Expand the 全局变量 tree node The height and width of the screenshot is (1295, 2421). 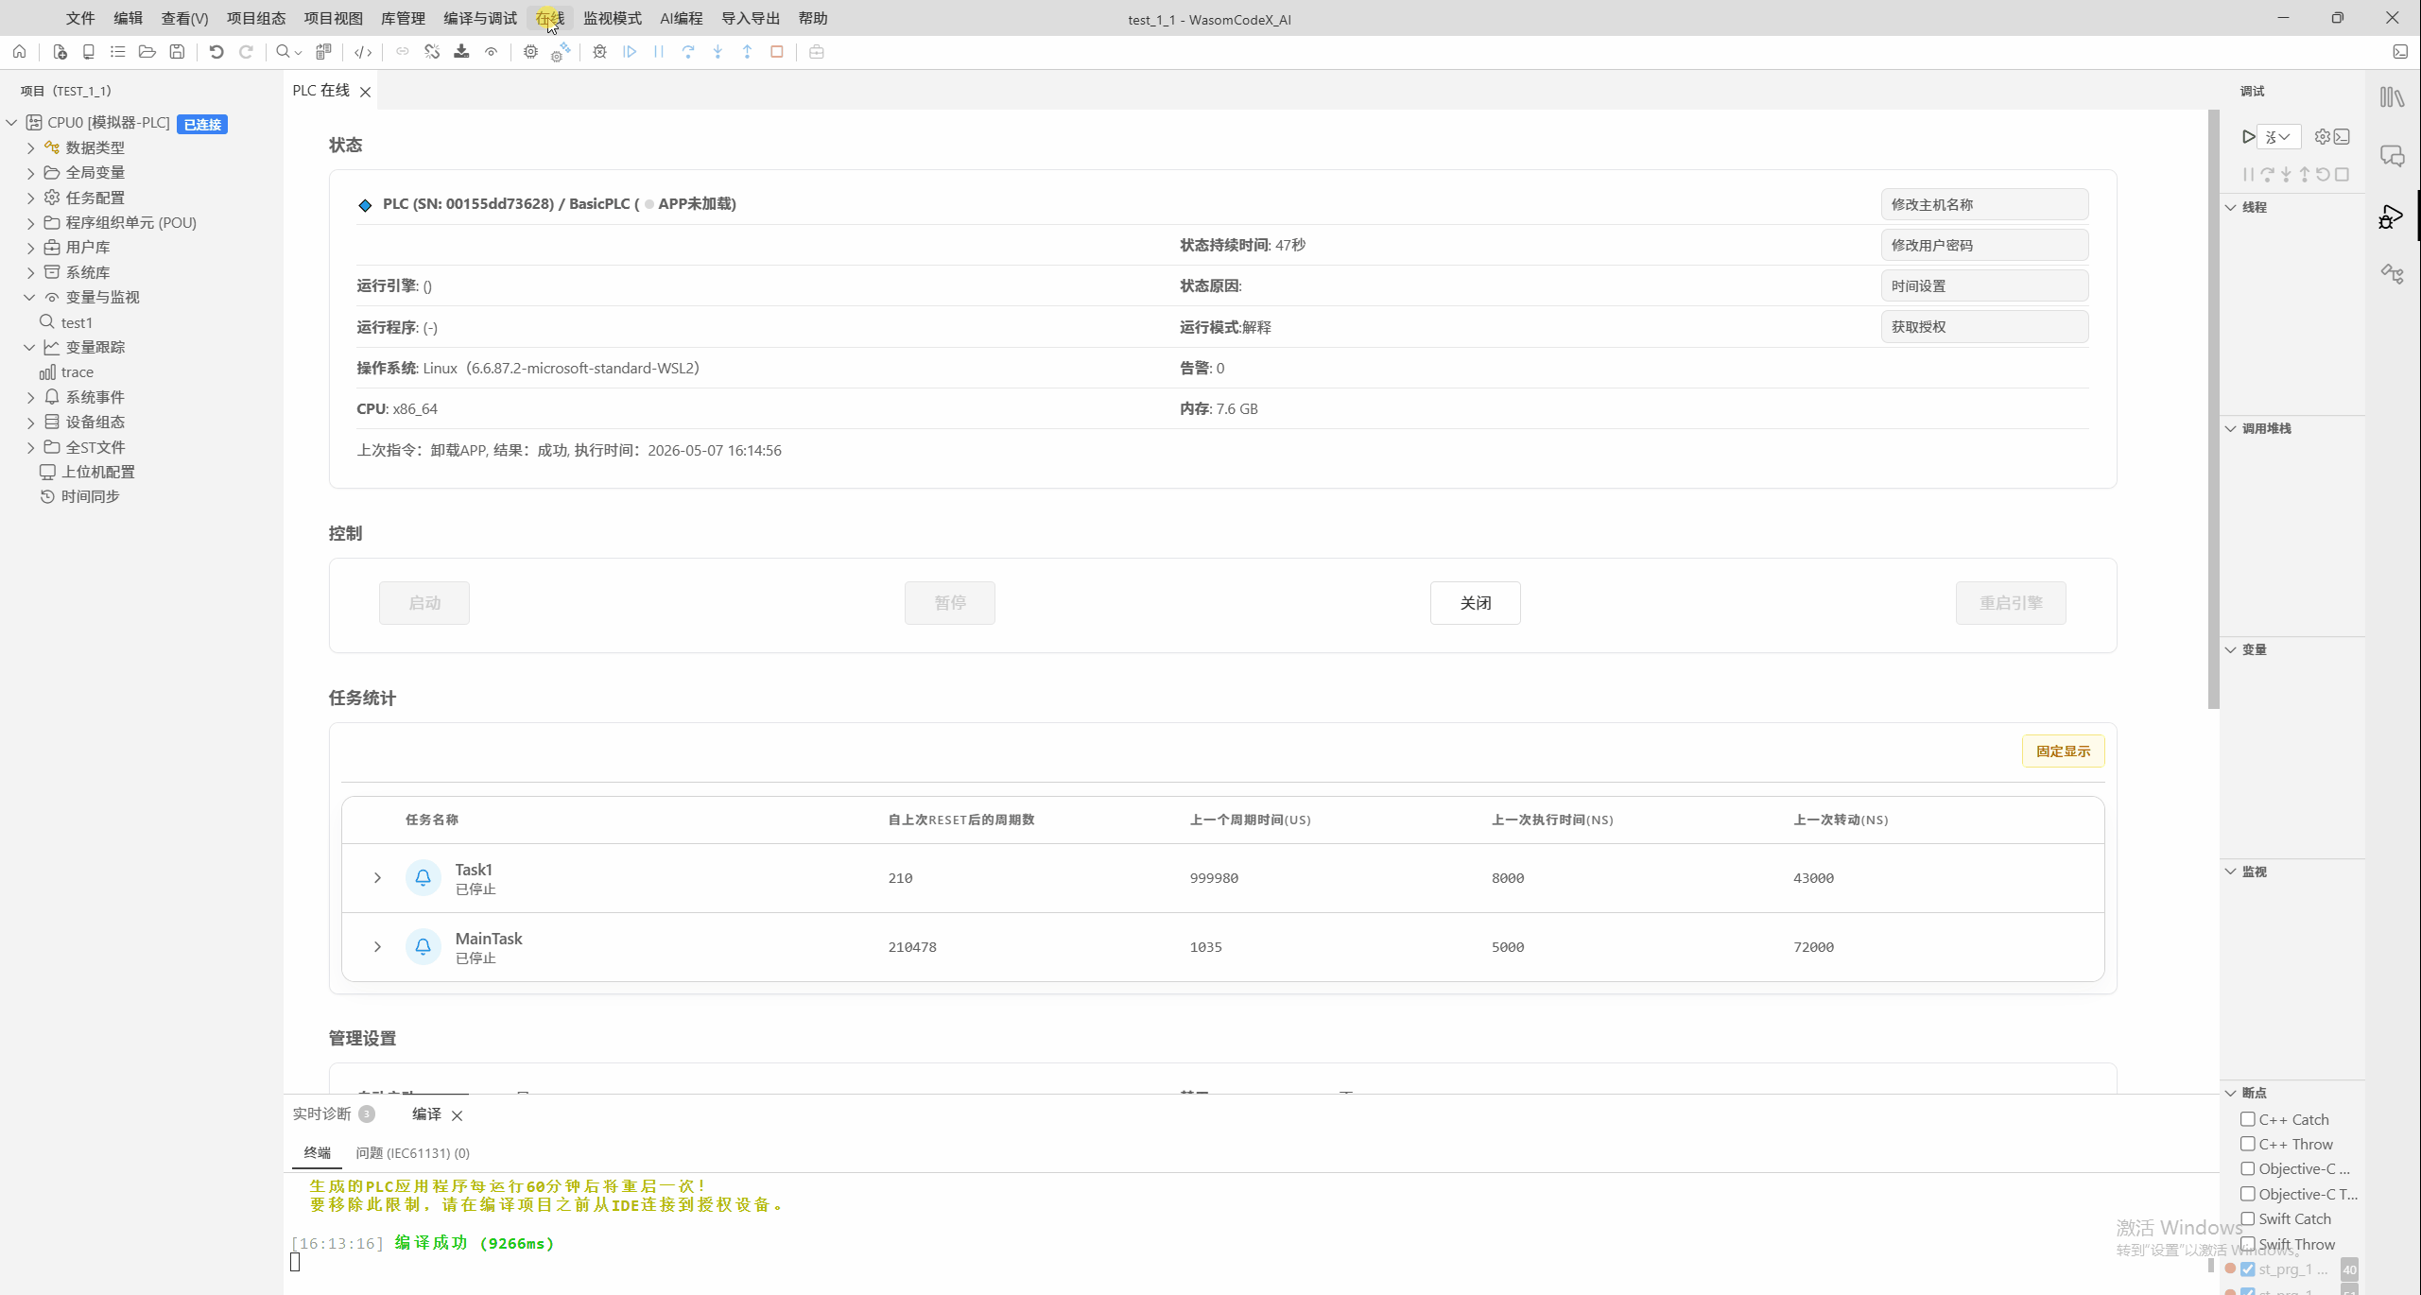[x=30, y=173]
